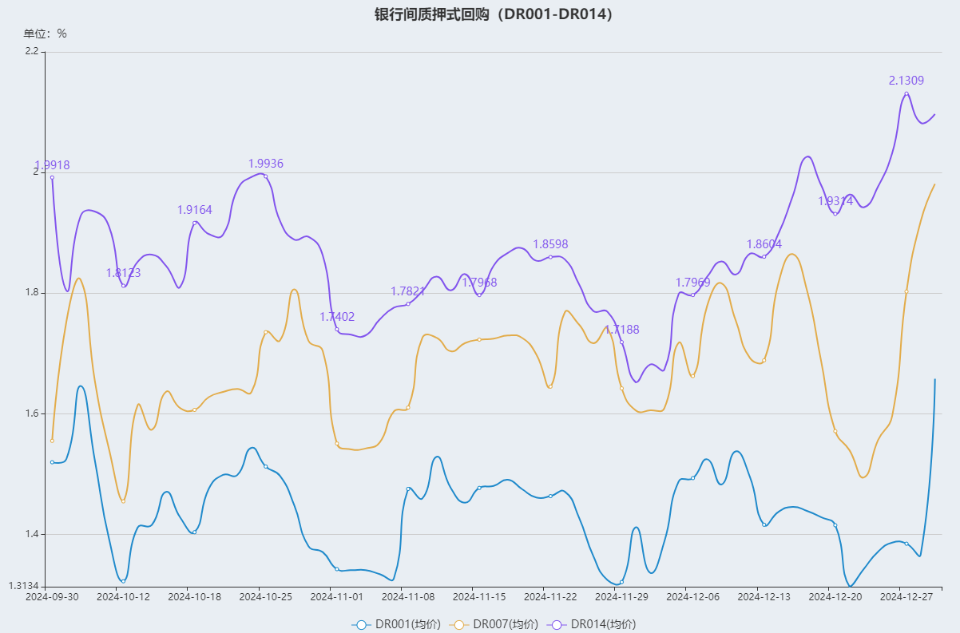Click the 1.9936 data point marker
The height and width of the screenshot is (633, 960).
(265, 176)
